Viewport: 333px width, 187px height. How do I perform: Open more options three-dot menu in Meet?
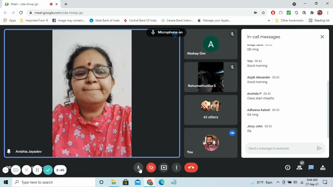[176, 168]
